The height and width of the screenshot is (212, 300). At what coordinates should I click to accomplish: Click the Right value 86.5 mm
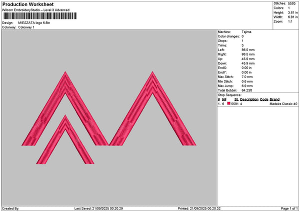(x=248, y=54)
